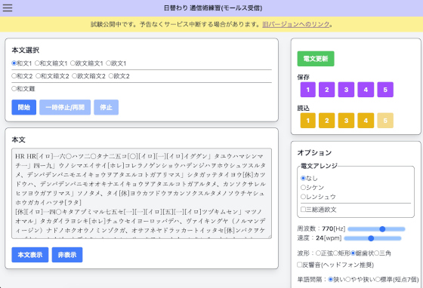Select the 和文暗文1 radio option

coord(37,63)
